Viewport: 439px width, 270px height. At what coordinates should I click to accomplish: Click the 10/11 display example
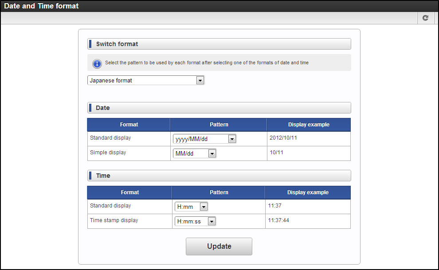tap(276, 153)
